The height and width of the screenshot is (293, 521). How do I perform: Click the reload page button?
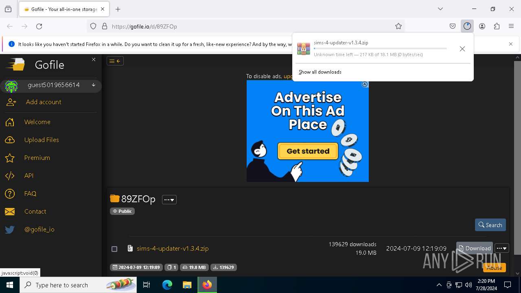[39, 26]
